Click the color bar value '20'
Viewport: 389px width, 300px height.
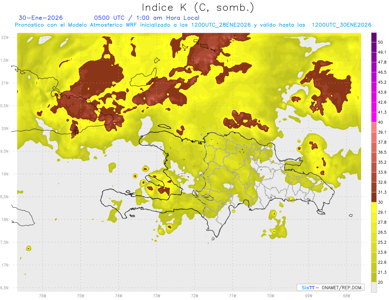[x=381, y=282]
